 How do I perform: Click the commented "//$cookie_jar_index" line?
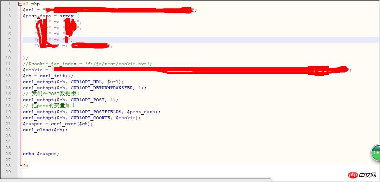click(88, 64)
